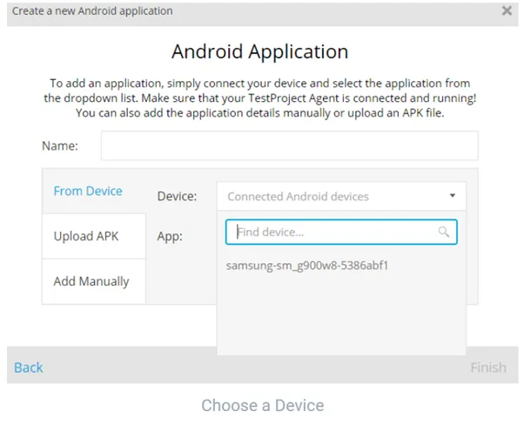Click the Android Application heading

pos(259,51)
